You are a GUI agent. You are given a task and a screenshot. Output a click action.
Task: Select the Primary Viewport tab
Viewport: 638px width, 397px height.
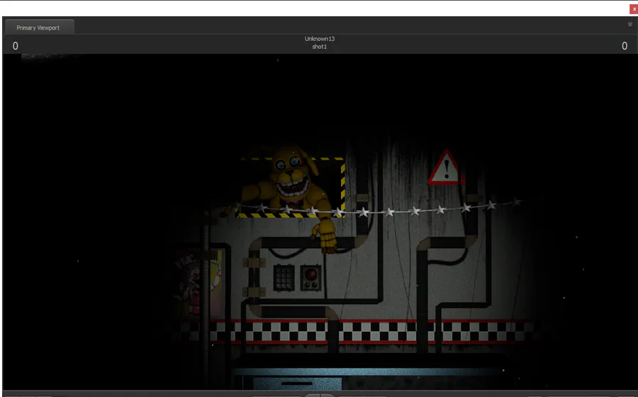(39, 27)
